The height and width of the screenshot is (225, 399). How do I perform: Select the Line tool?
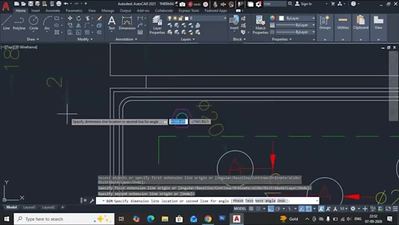6,22
